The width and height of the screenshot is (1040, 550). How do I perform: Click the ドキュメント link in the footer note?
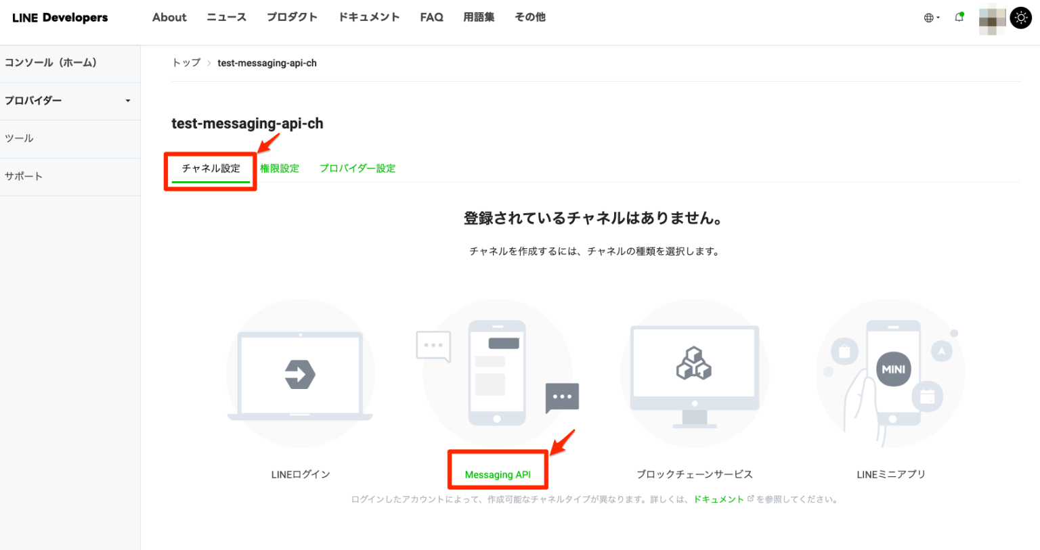(x=720, y=499)
